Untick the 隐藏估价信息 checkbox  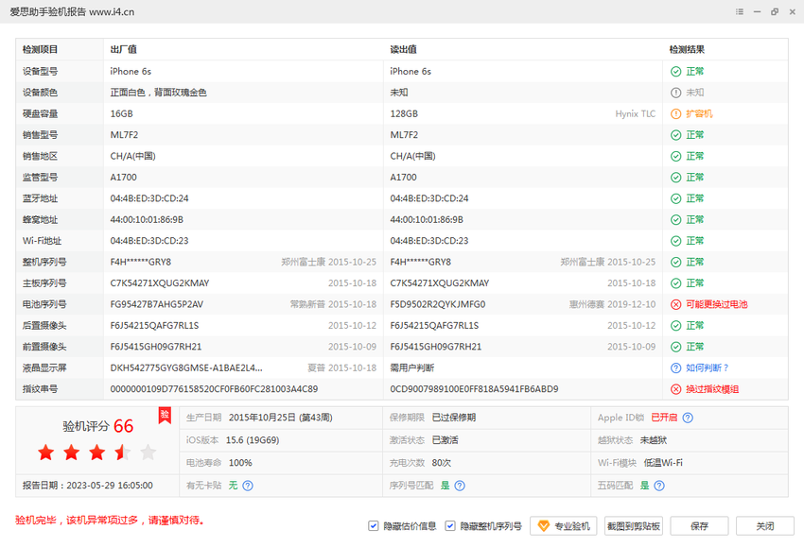click(x=374, y=526)
